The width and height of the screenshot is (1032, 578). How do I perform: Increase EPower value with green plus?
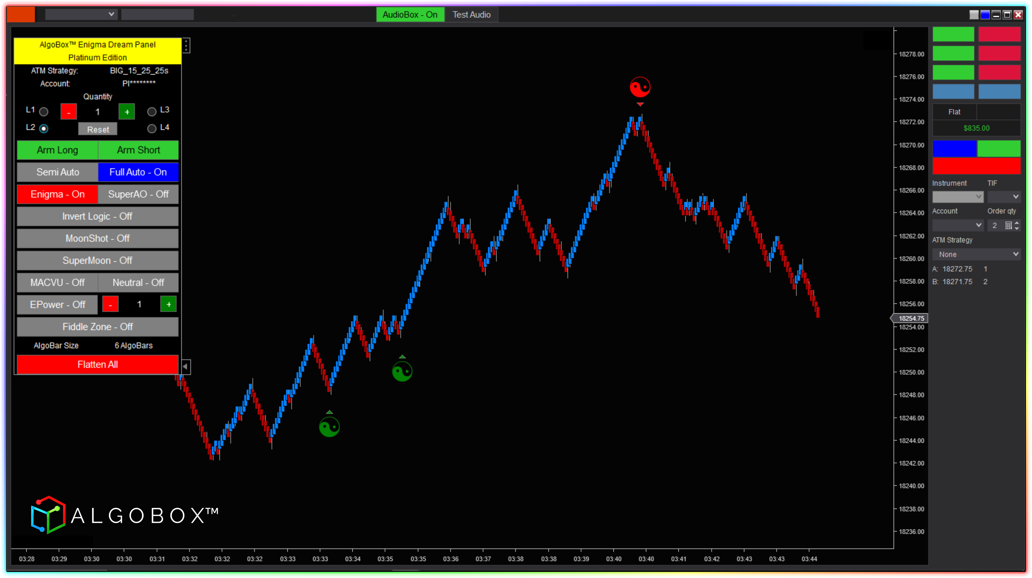click(x=168, y=305)
